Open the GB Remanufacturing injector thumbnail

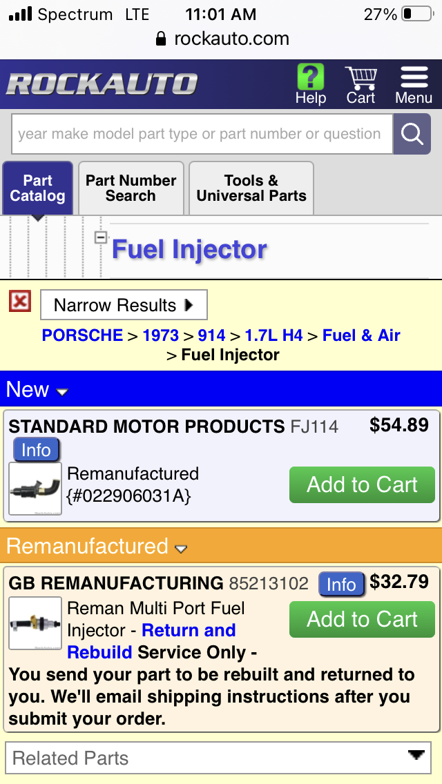click(x=35, y=623)
